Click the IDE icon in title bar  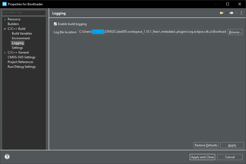[4, 4]
